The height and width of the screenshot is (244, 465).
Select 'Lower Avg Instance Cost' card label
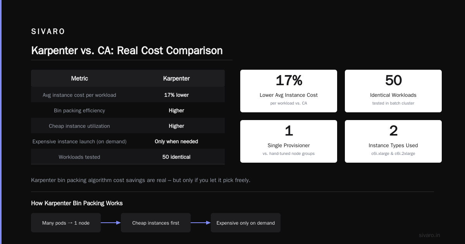click(x=289, y=95)
